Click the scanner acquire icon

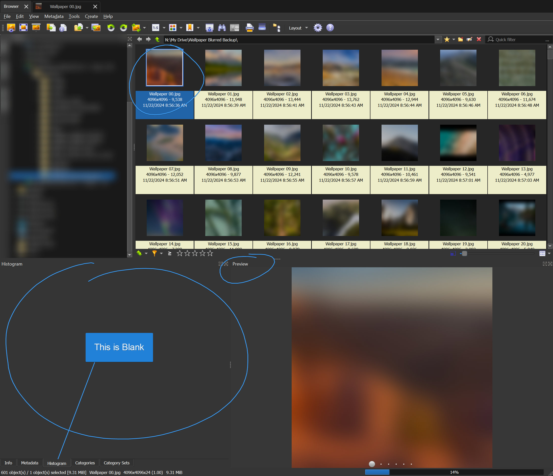tap(262, 28)
